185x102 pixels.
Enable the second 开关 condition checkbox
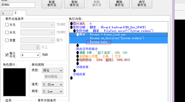(x=7, y=32)
